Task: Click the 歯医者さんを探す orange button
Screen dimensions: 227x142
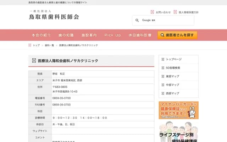Action: click(177, 35)
